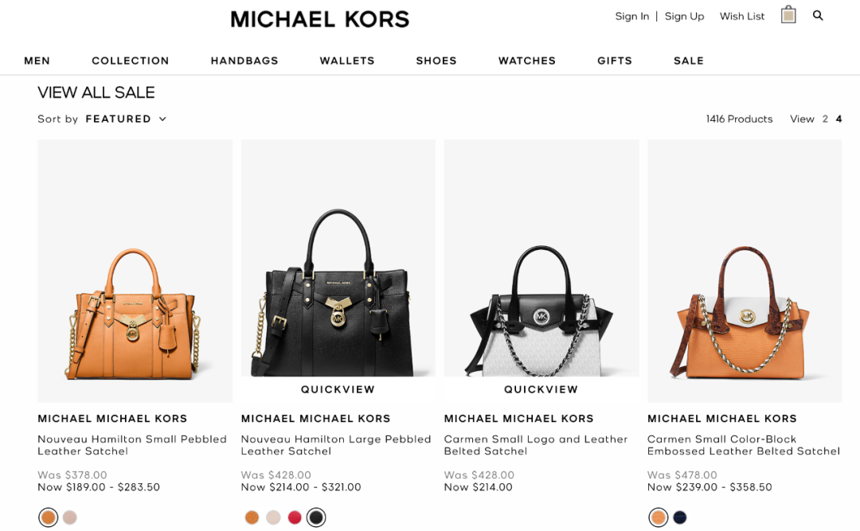The image size is (860, 531).
Task: Click Quickview on the Carmen Small Logo satchel
Action: 541,389
